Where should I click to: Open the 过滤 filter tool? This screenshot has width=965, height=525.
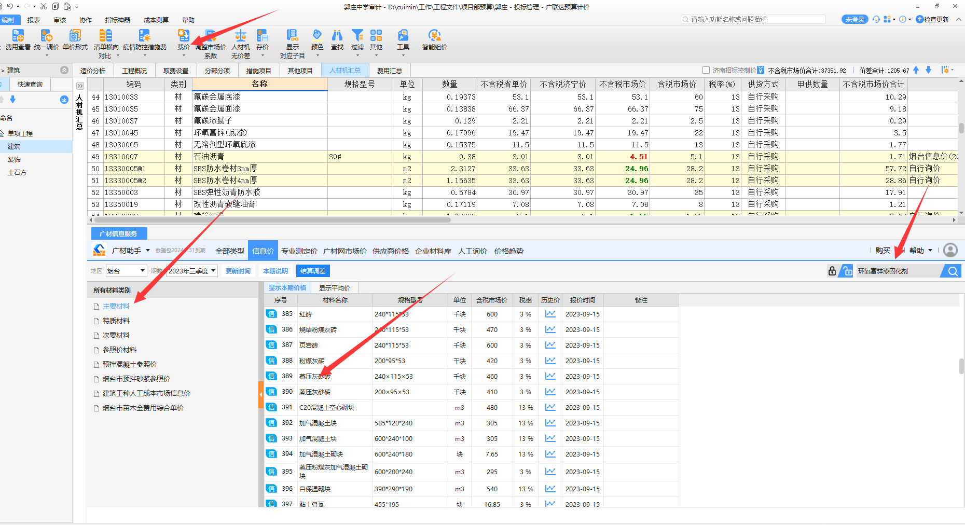[x=357, y=39]
